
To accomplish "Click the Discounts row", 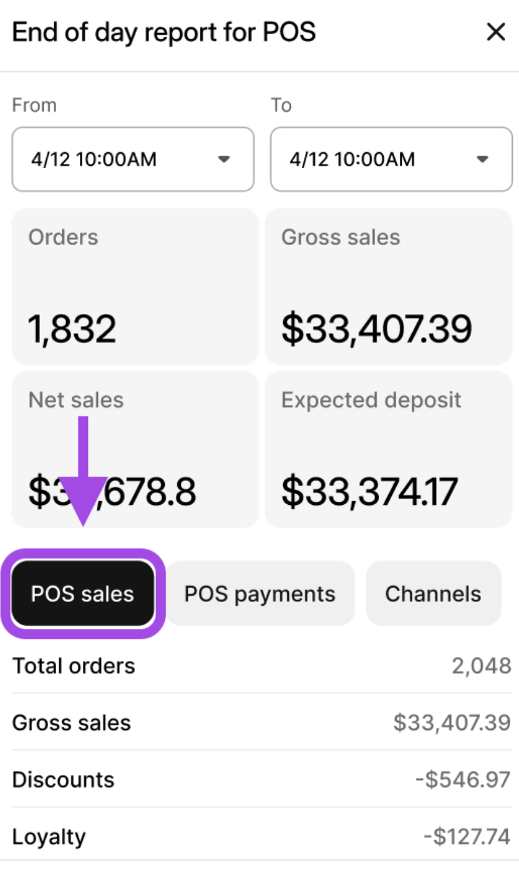I will 261,780.
